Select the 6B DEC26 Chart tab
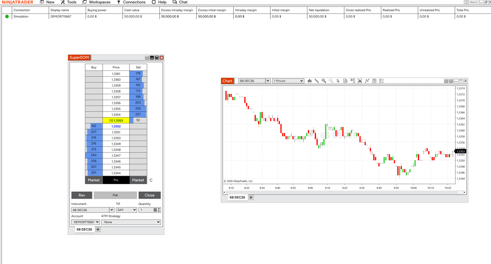The height and width of the screenshot is (264, 491). 237,197
